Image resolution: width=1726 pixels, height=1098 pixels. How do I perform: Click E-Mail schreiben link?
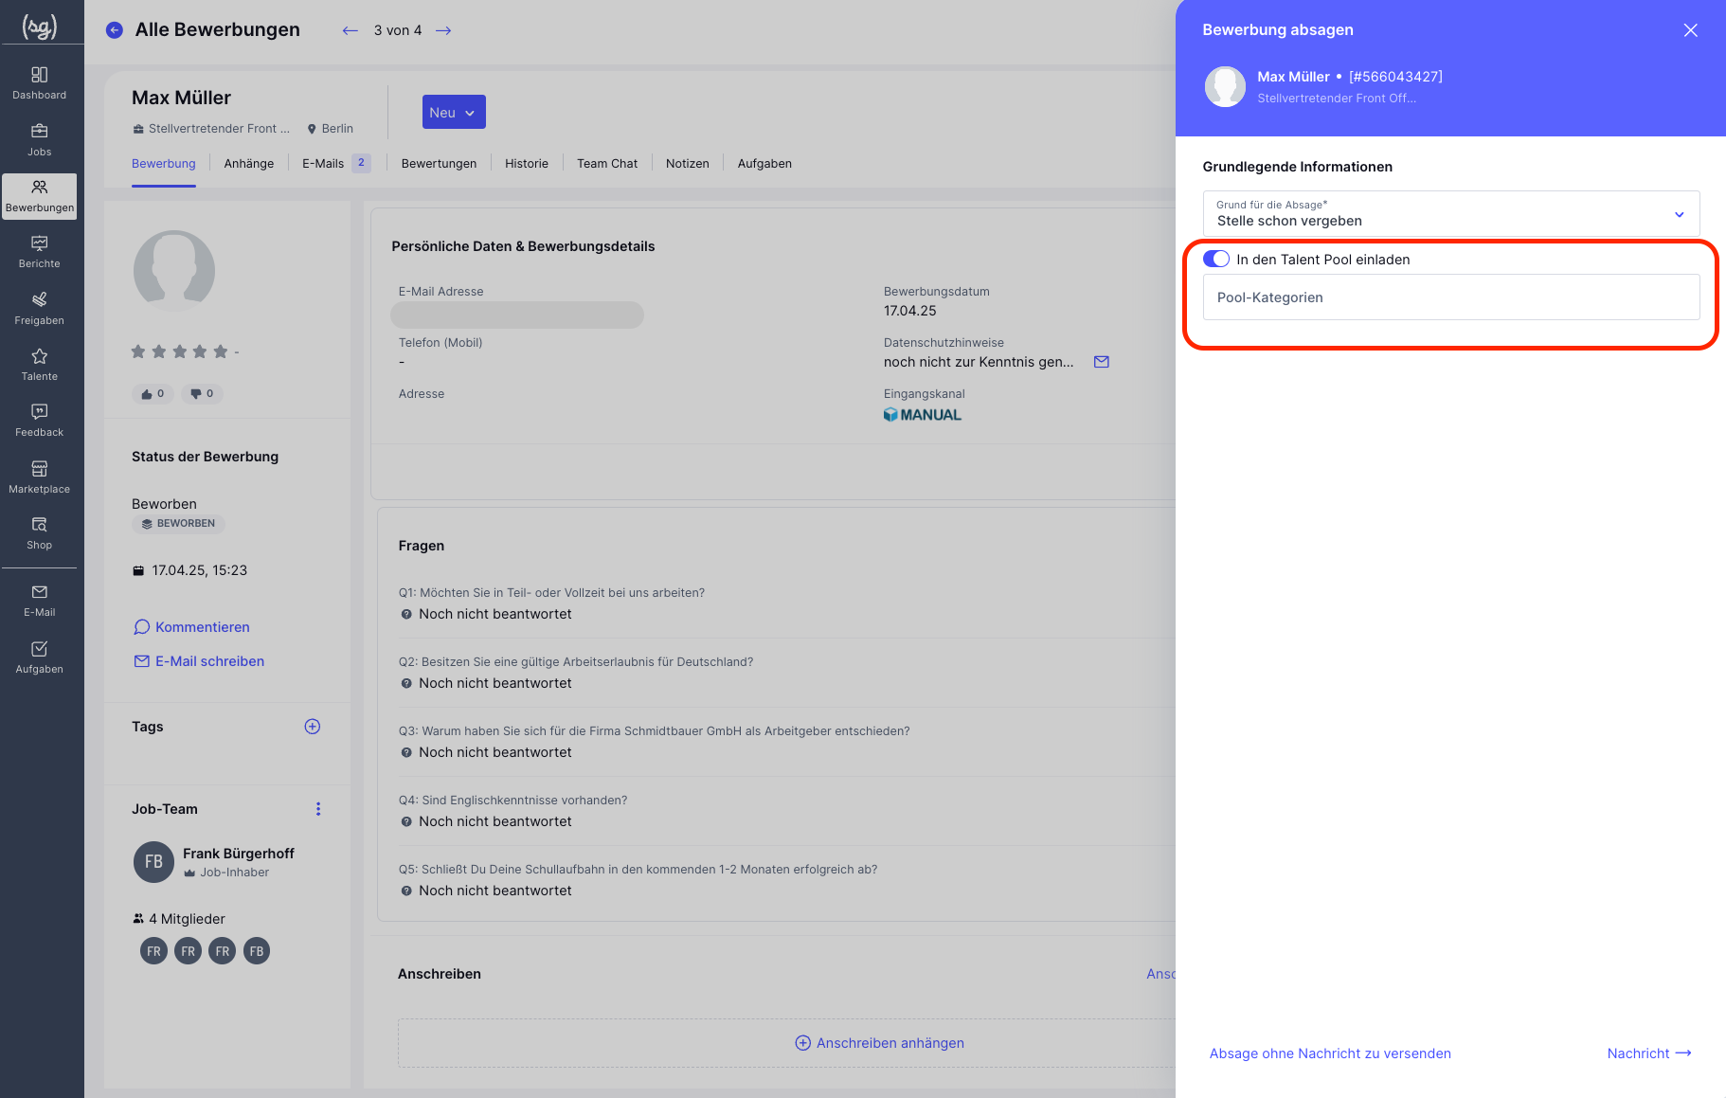click(199, 661)
